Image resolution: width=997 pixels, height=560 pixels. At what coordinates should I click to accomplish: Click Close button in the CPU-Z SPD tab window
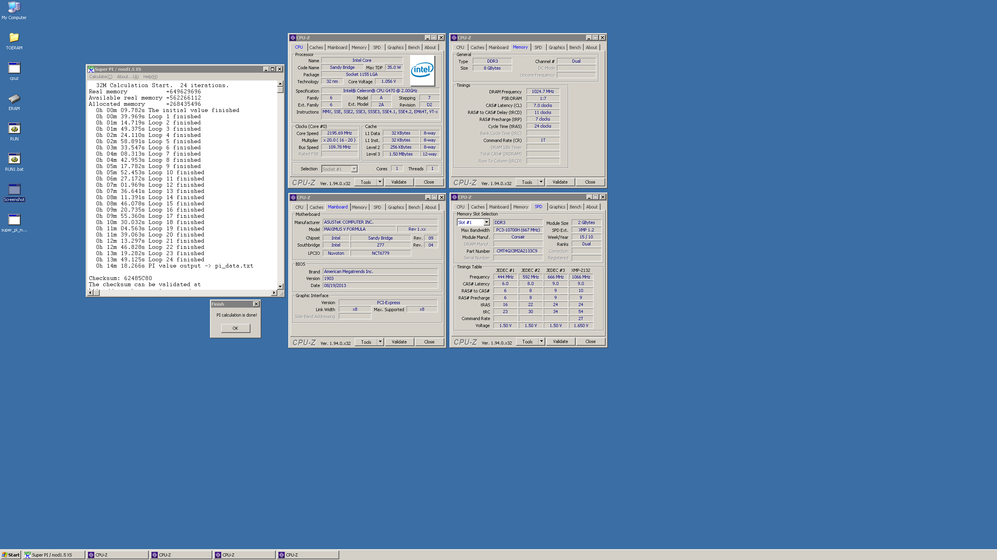point(590,341)
